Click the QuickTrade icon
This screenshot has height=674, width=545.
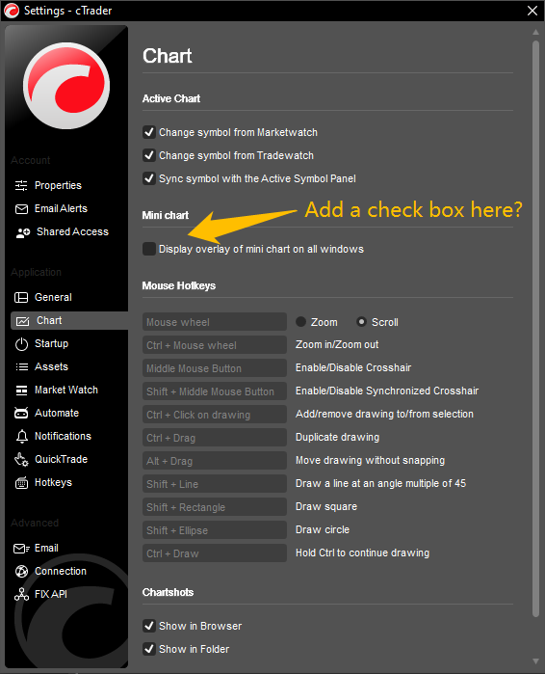pyautogui.click(x=21, y=460)
